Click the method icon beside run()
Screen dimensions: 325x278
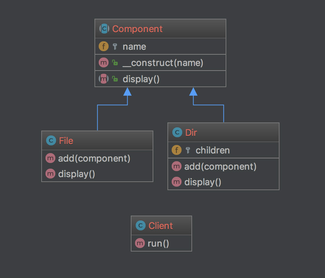(x=140, y=243)
